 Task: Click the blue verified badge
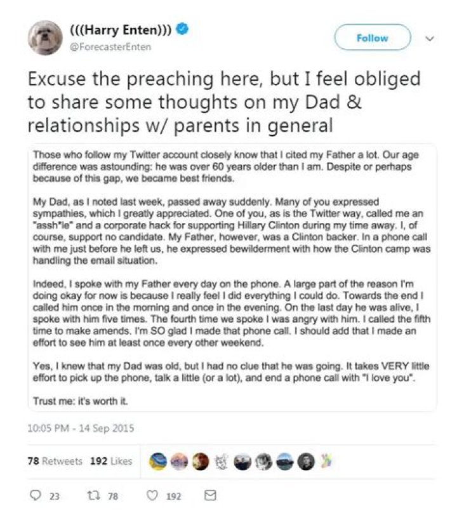click(181, 29)
